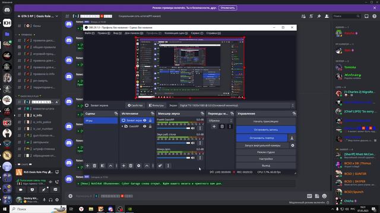This screenshot has width=380, height=213.
Task: Disconnect from the voice channel
Action: click(x=57, y=182)
